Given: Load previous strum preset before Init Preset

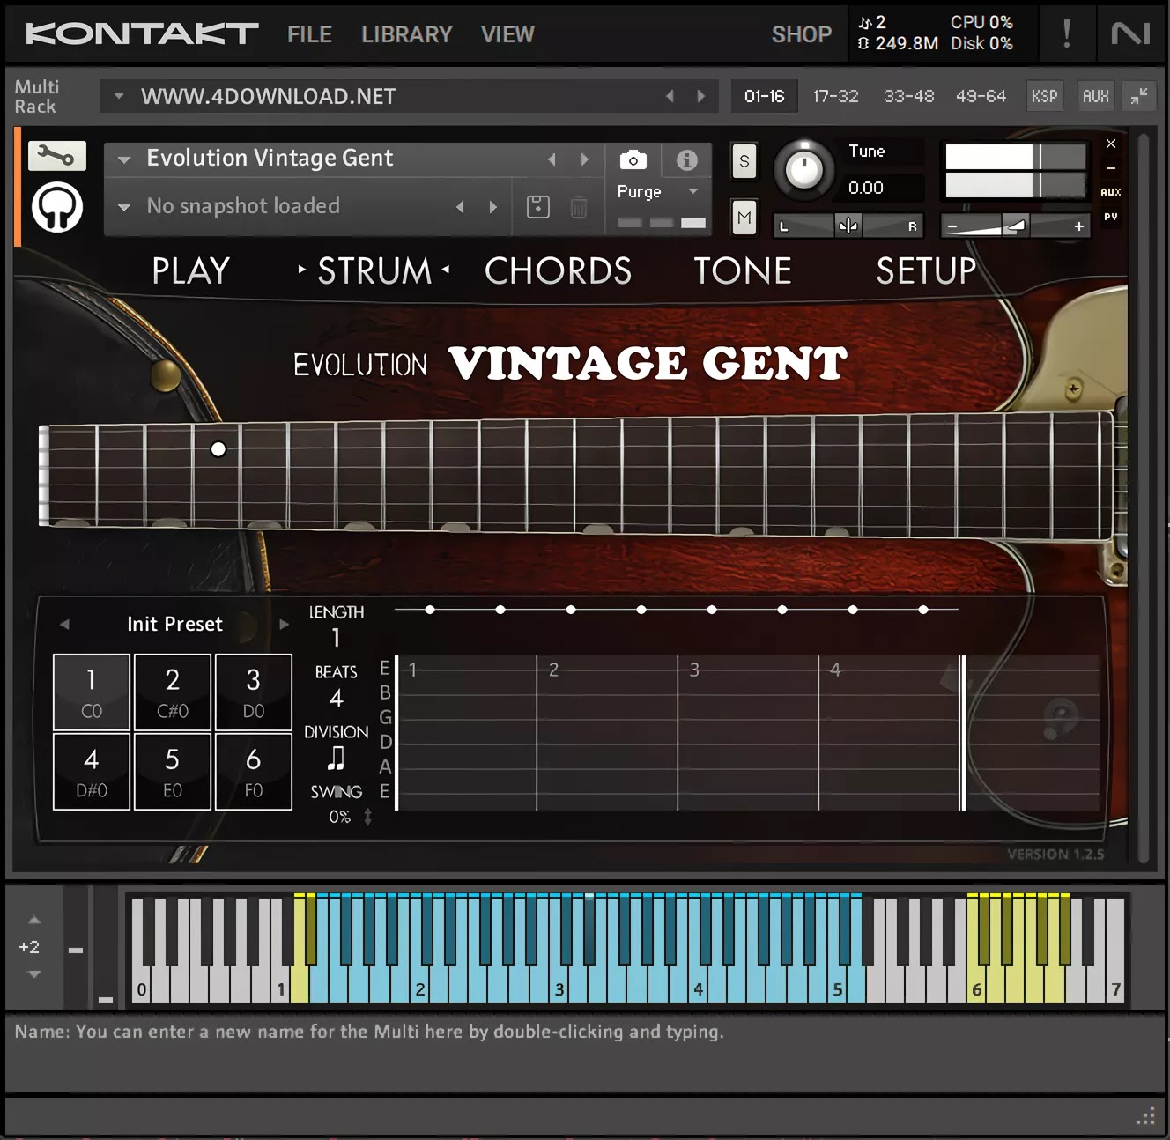Looking at the screenshot, I should point(64,624).
